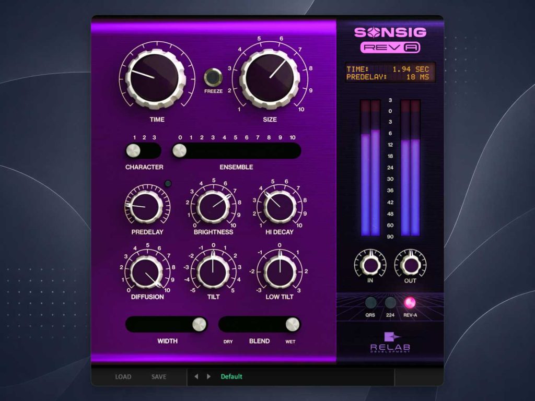Go to the next preset arrow
535x401 pixels.
pyautogui.click(x=208, y=376)
